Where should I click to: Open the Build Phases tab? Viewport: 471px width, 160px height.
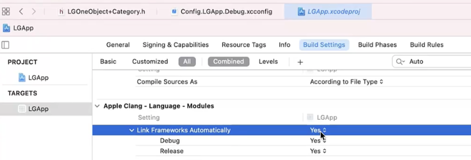pyautogui.click(x=377, y=45)
